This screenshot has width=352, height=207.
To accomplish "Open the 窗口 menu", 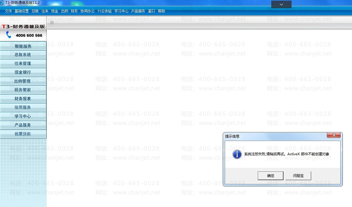I will click(152, 11).
